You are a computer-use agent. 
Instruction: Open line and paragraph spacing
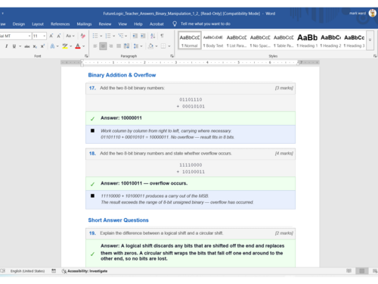[136, 46]
